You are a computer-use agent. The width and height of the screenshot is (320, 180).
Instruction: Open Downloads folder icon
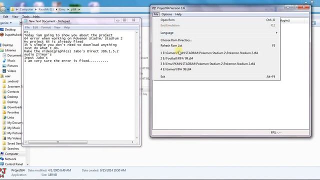point(4,107)
